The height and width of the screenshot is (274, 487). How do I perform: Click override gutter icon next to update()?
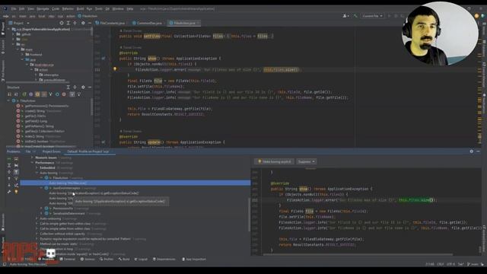click(103, 142)
